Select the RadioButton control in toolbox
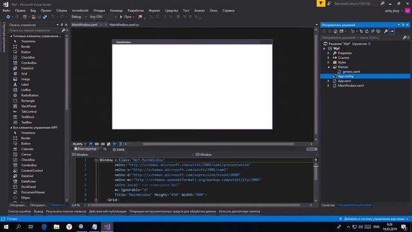412x232 pixels. tap(30, 95)
